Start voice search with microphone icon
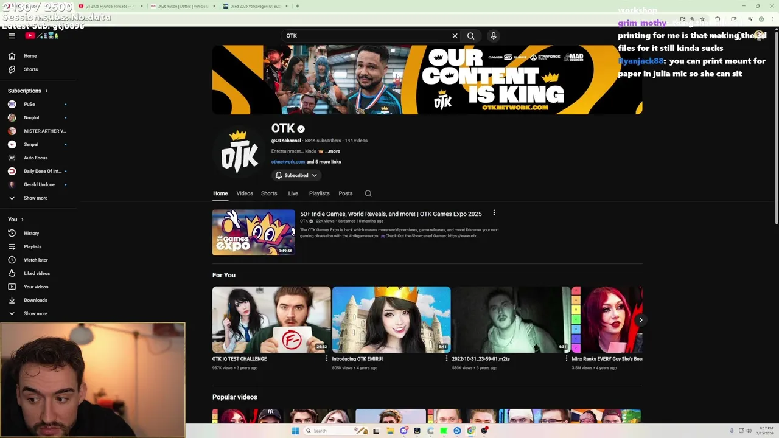The image size is (779, 438). click(x=494, y=36)
